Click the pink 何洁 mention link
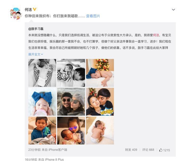 pos(156,35)
